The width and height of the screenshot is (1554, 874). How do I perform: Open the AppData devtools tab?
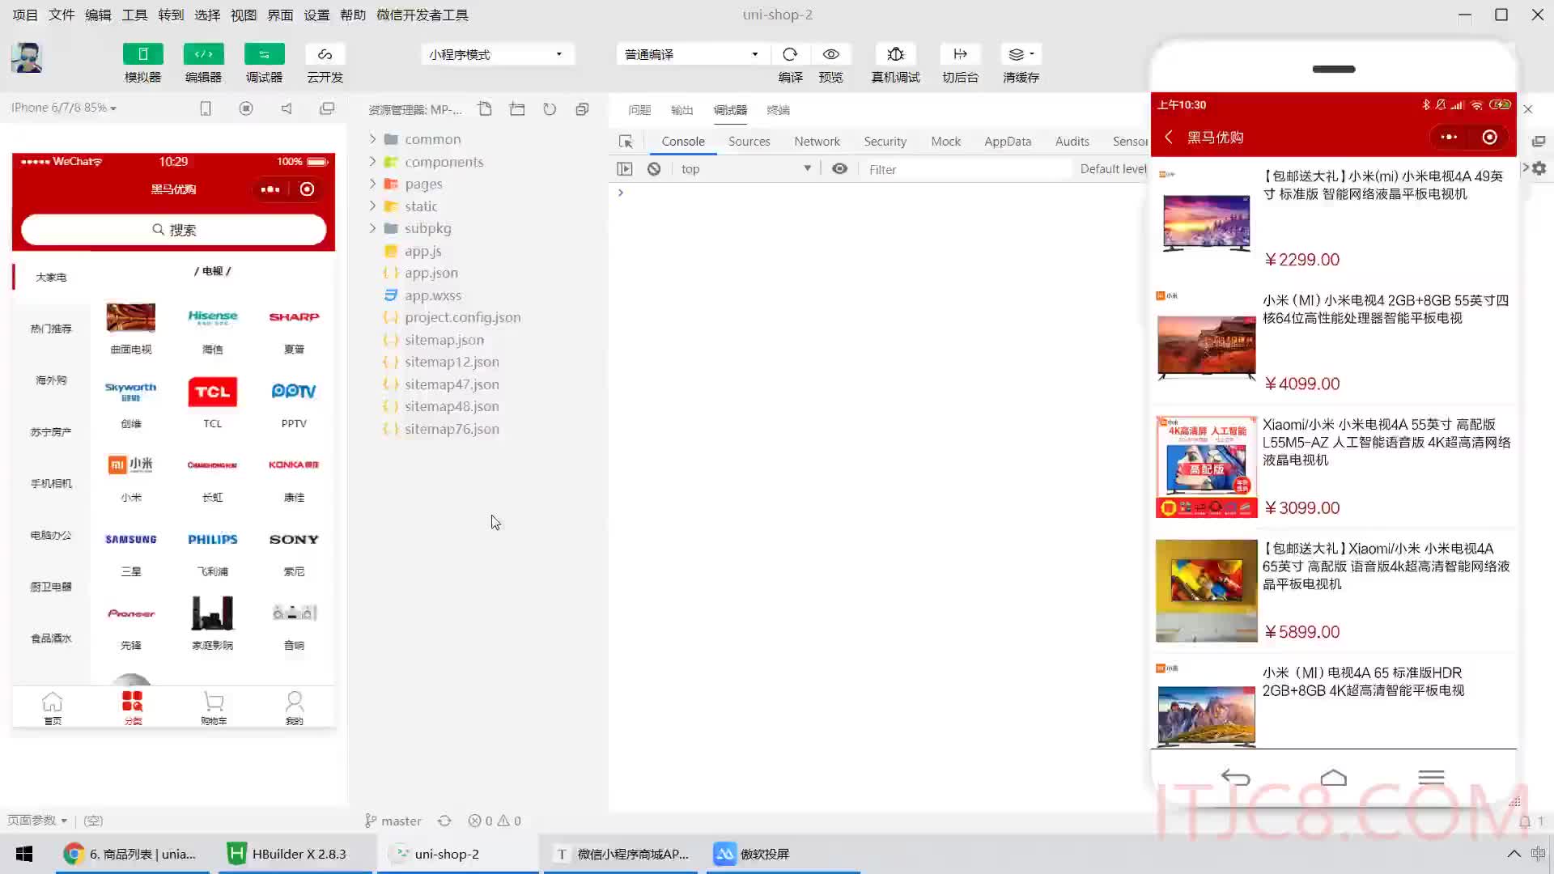1008,141
